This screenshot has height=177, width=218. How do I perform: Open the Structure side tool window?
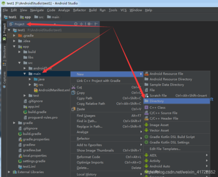[x=4, y=56]
